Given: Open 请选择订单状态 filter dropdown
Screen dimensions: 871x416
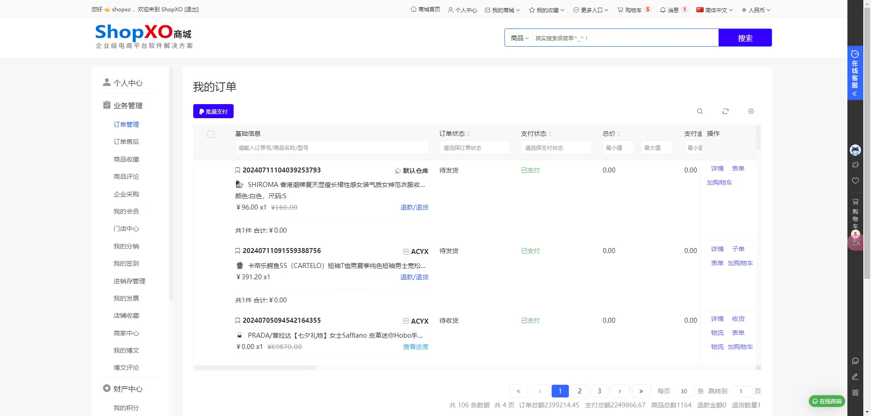Looking at the screenshot, I should click(x=475, y=148).
